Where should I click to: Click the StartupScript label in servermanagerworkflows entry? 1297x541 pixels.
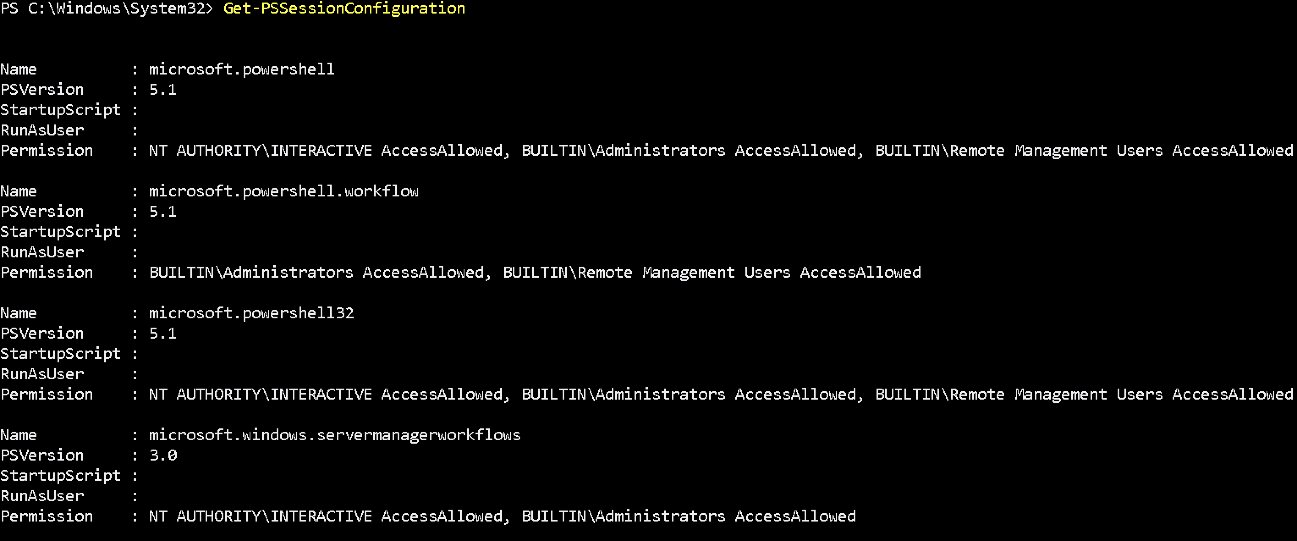pos(60,475)
